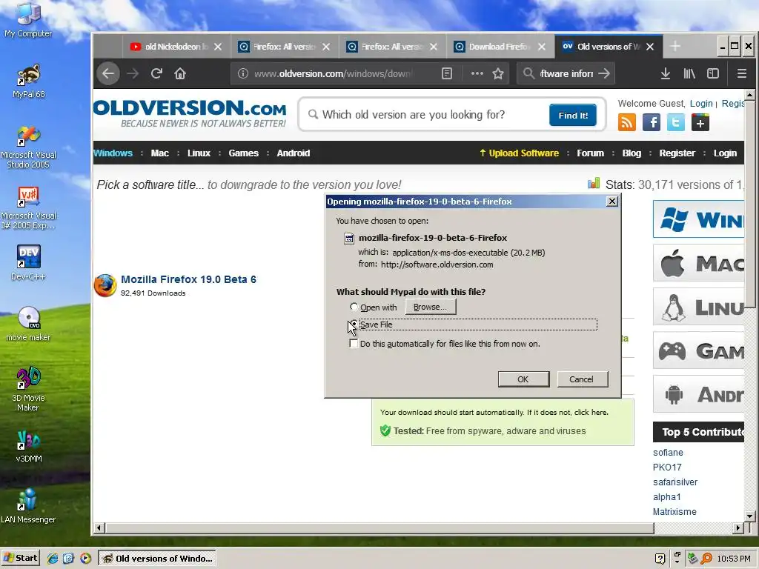
Task: Click the vertical scrollbar down arrow
Action: (x=749, y=516)
